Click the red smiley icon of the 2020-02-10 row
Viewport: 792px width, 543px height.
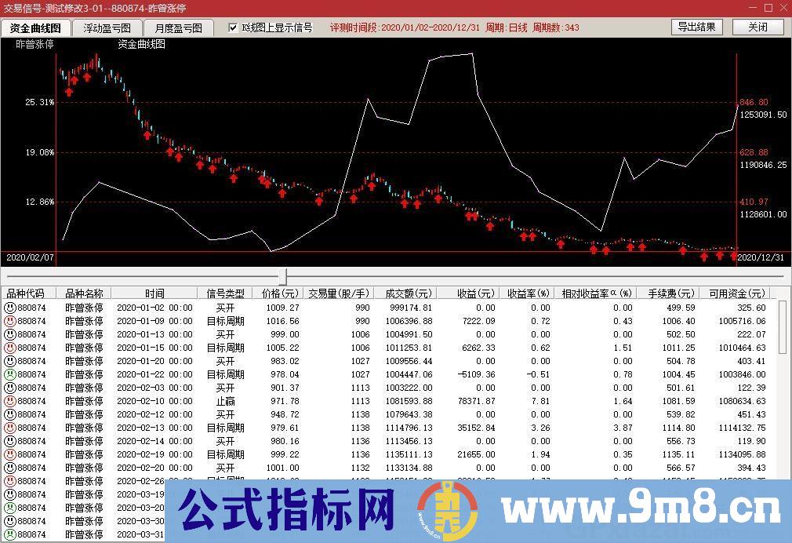tap(10, 401)
